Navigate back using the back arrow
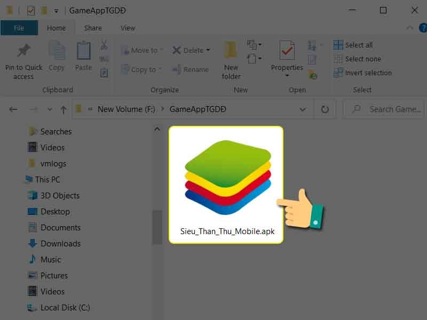This screenshot has height=320, width=427. pyautogui.click(x=13, y=109)
